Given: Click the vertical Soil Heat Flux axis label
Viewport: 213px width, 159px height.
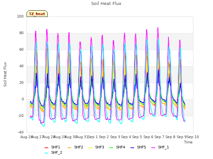Looking at the screenshot, I should point(5,75).
